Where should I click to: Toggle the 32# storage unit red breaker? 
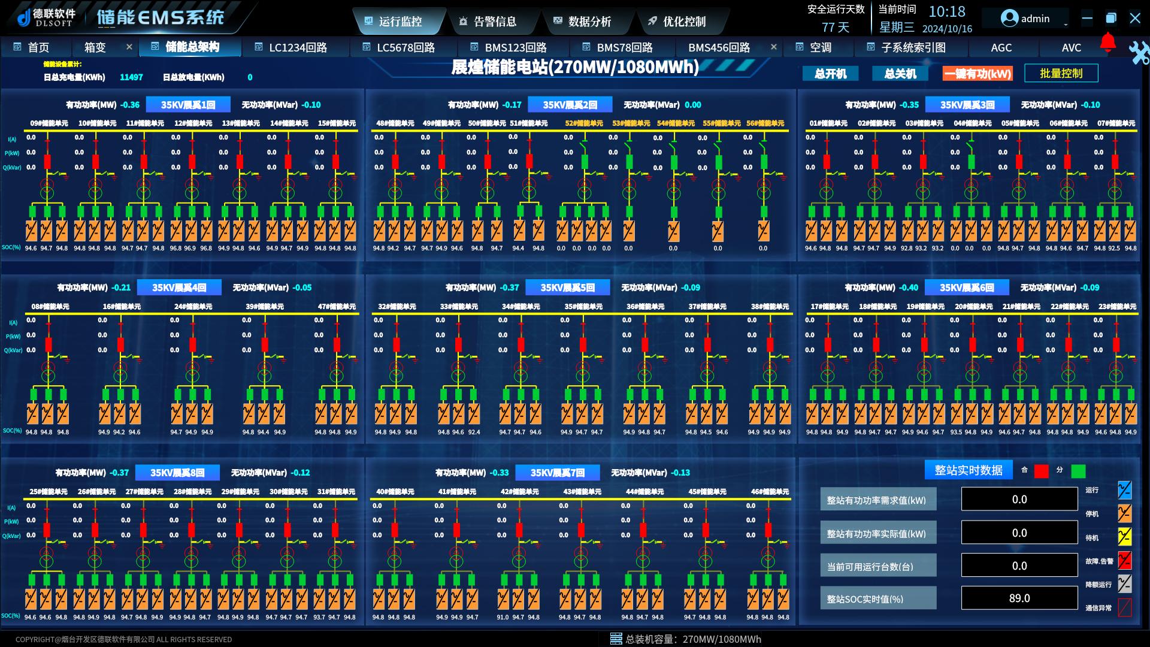pos(396,344)
